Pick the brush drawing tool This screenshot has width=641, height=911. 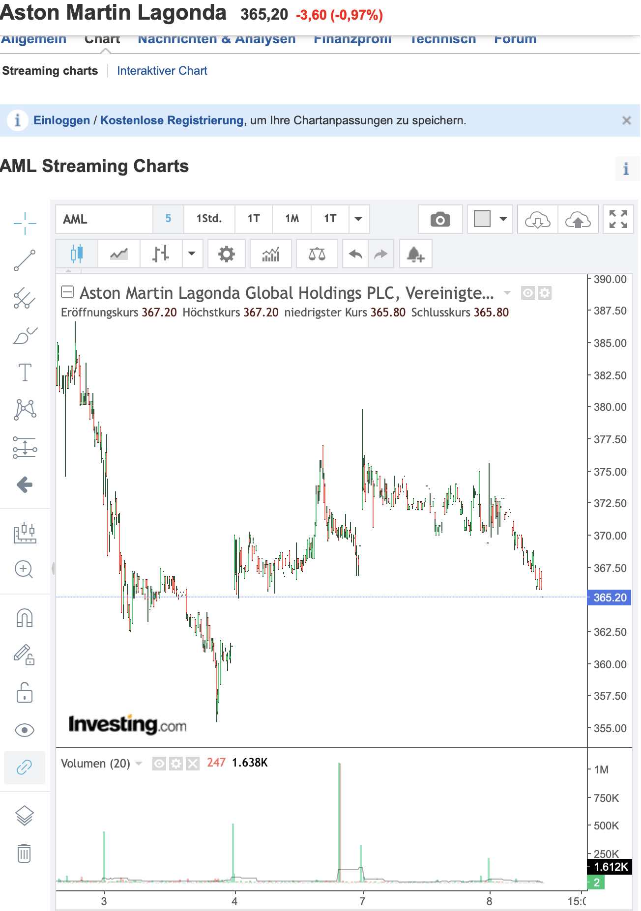tap(25, 336)
